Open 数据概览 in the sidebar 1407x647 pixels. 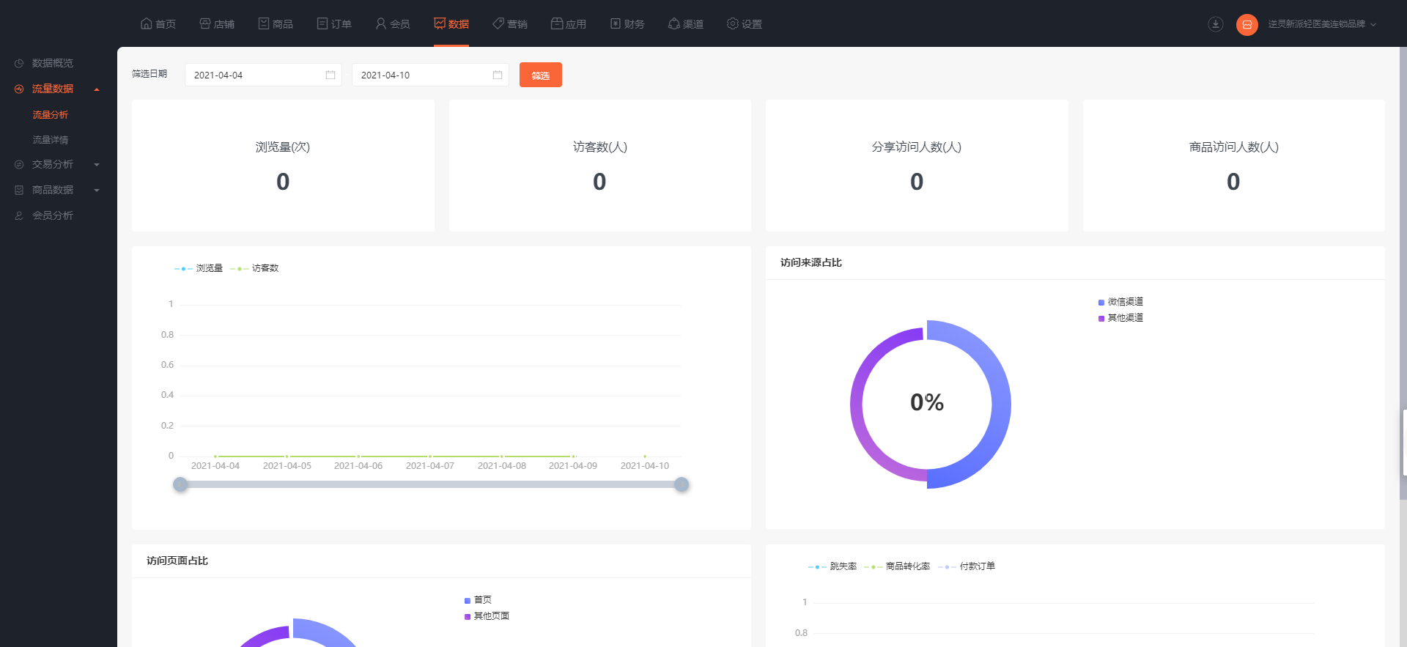coord(53,63)
